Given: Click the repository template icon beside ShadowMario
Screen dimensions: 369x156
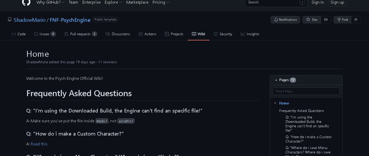Looking at the screenshot, I should 10,19.
